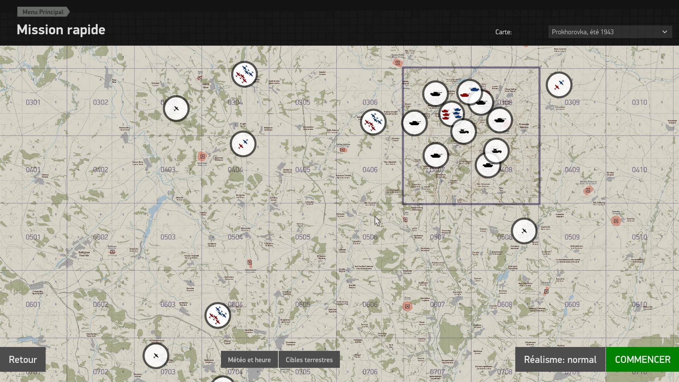Open the Cibles terrestres tab

click(309, 359)
